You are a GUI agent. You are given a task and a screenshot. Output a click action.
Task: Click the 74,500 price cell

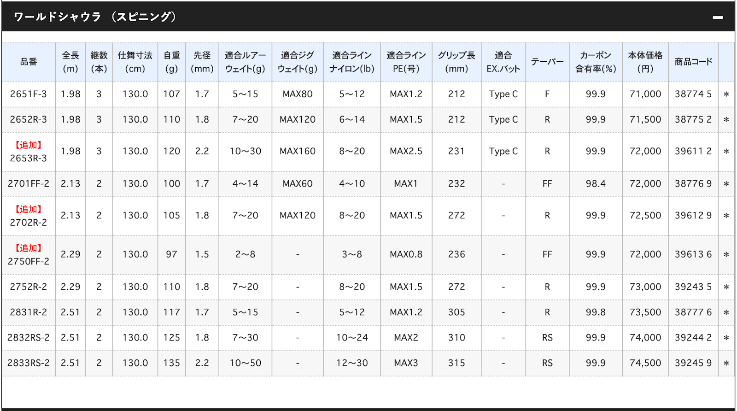[x=645, y=363]
